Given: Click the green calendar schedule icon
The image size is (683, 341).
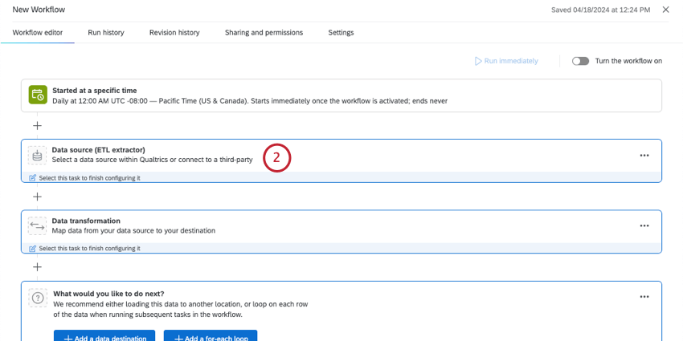Looking at the screenshot, I should click(38, 95).
